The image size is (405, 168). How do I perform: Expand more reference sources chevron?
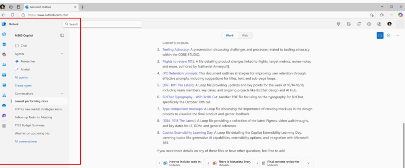[x=308, y=162]
